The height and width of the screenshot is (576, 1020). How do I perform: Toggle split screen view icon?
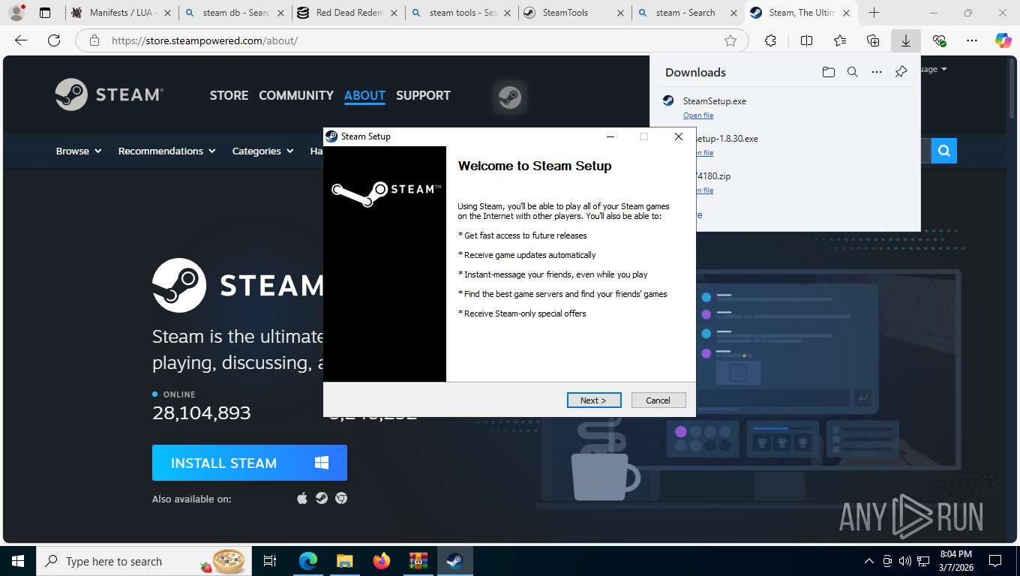pos(807,40)
